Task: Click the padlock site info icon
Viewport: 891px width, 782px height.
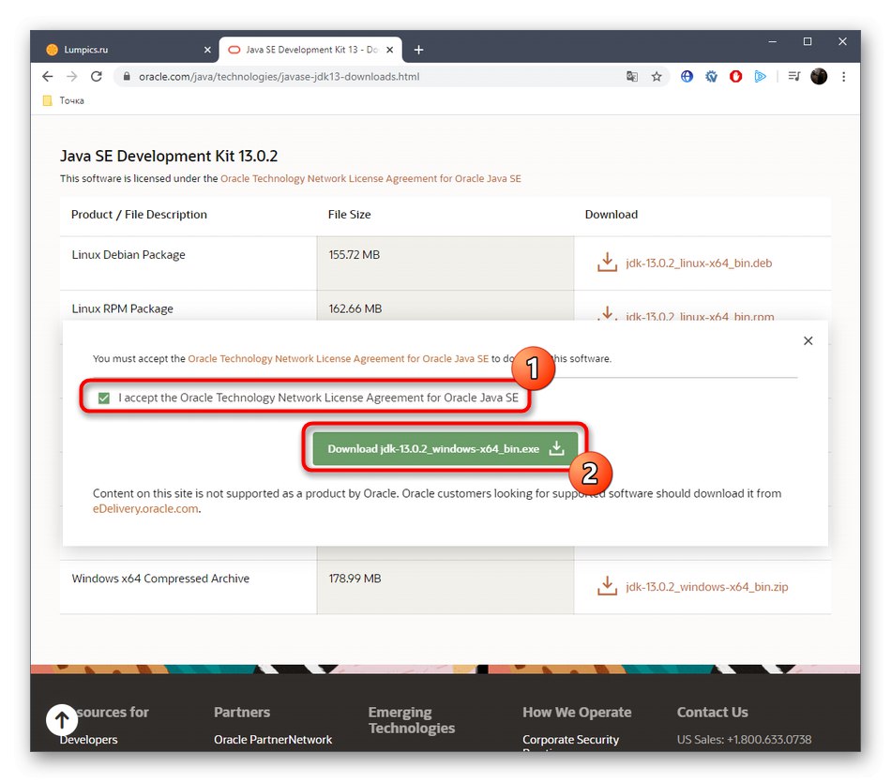Action: point(127,77)
